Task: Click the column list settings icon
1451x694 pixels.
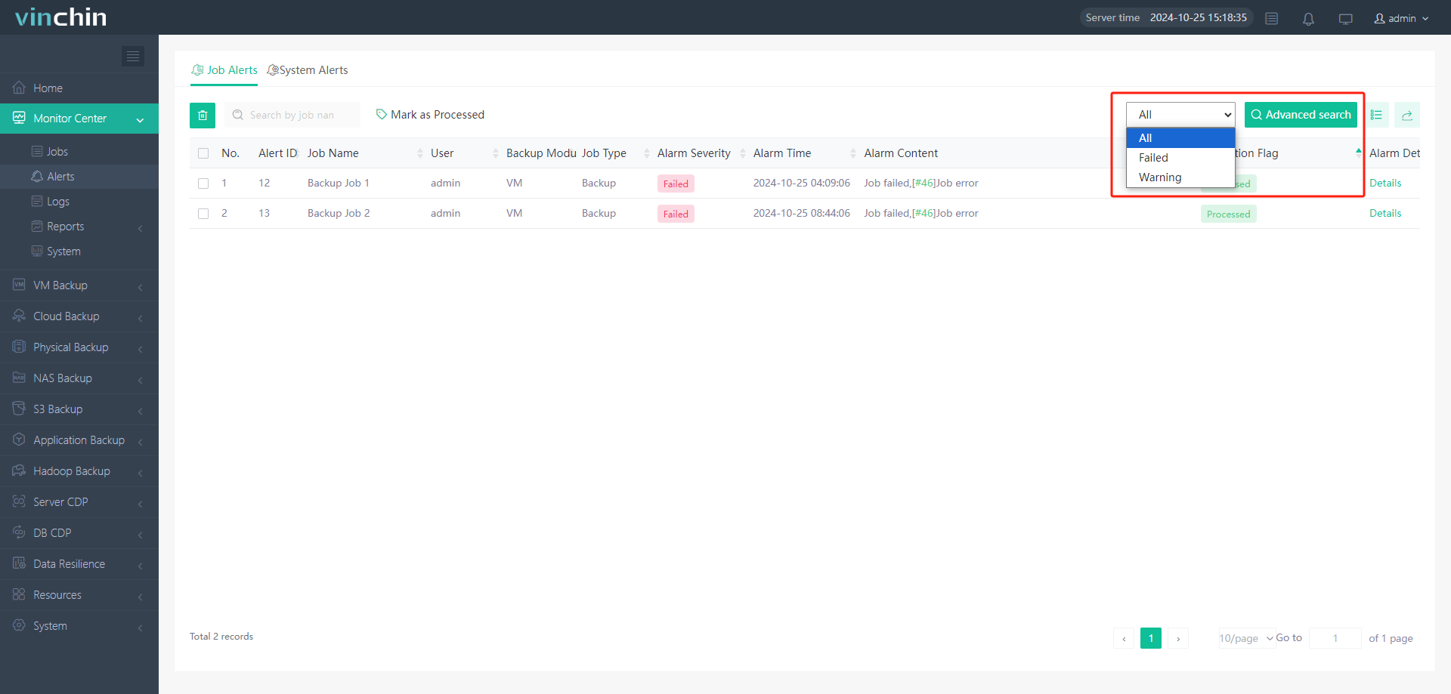Action: (x=1376, y=116)
